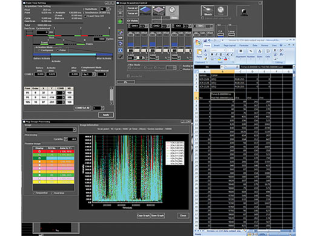Open the Complement Mode Area dropdown

pos(94,74)
